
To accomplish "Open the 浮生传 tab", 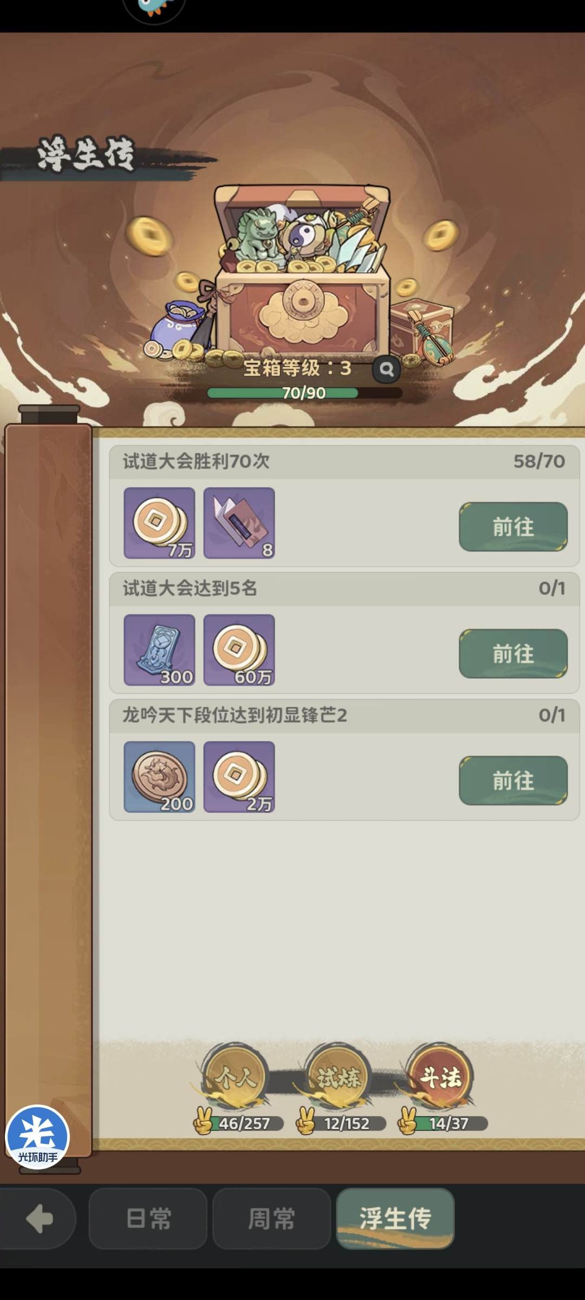I will click(x=395, y=1219).
